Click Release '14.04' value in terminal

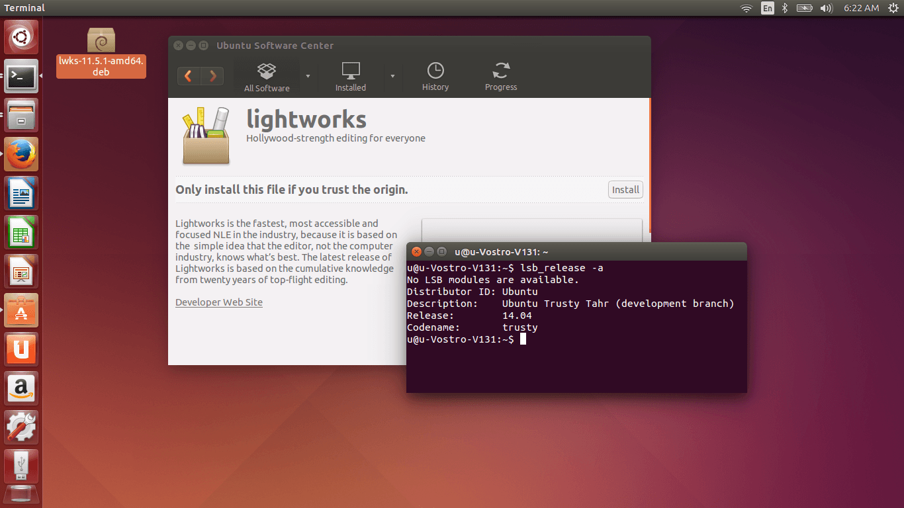tap(517, 316)
